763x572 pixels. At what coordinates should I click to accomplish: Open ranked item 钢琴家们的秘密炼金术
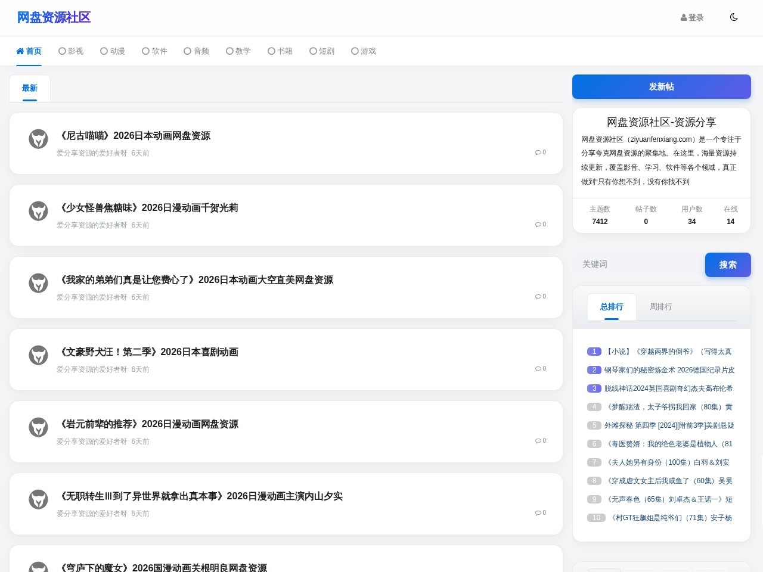click(x=669, y=370)
